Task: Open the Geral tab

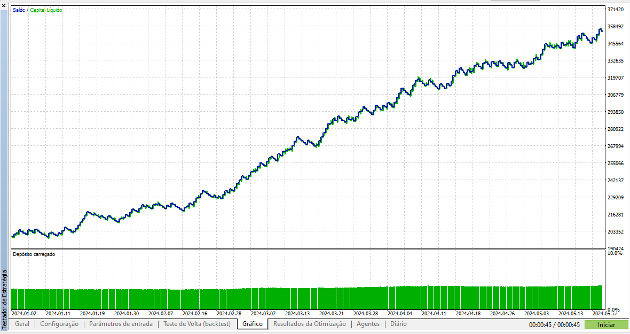Action: coord(22,324)
